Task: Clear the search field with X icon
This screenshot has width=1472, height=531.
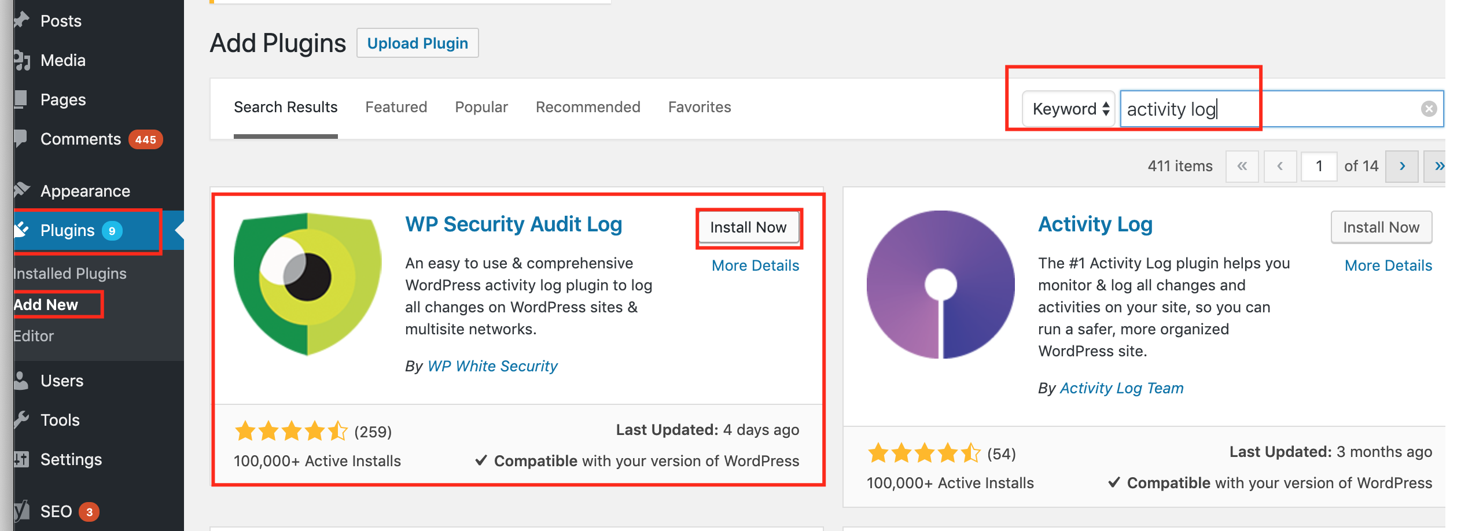Action: tap(1429, 109)
